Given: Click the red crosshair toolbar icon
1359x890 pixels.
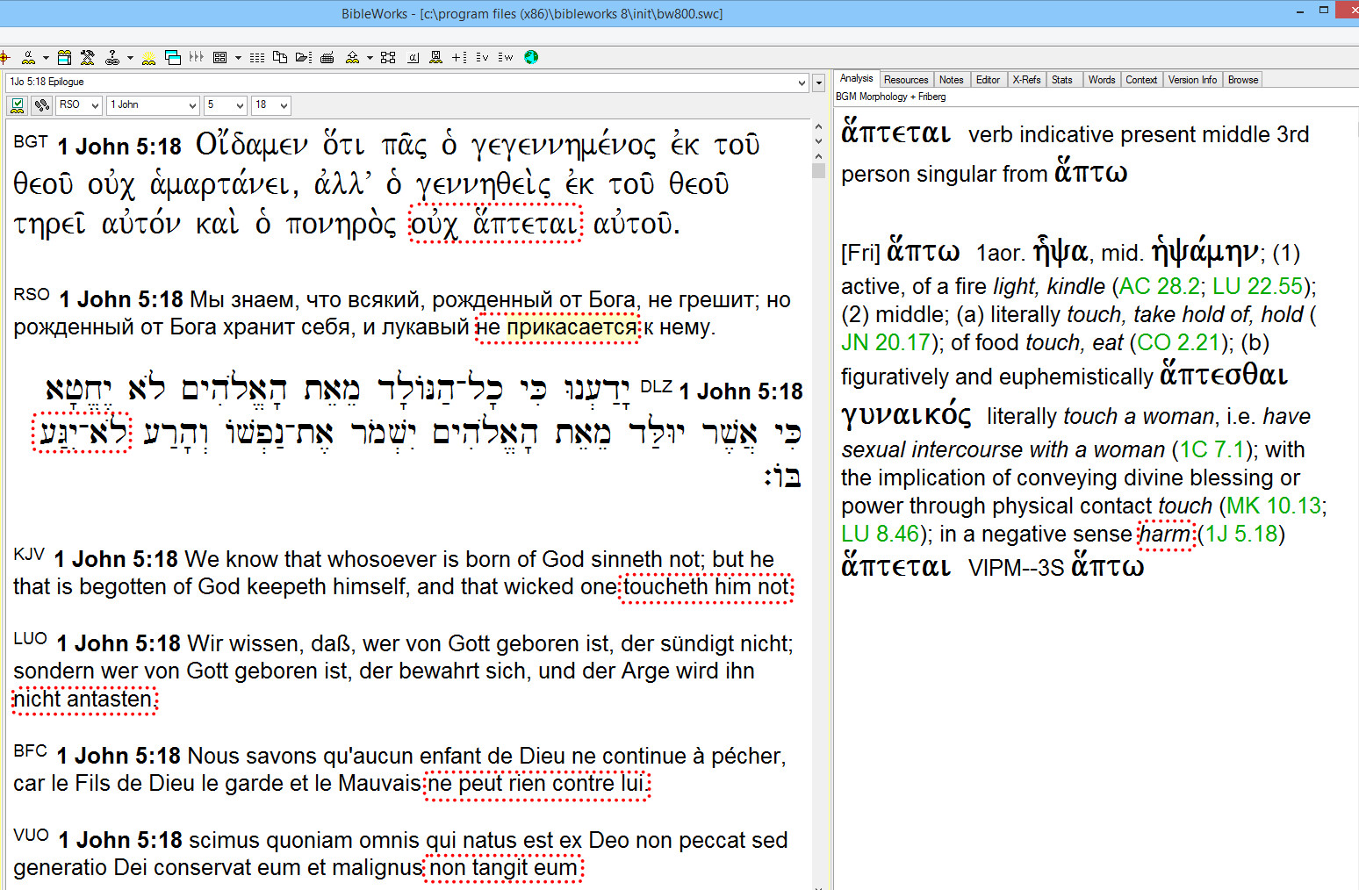Looking at the screenshot, I should (x=4, y=58).
